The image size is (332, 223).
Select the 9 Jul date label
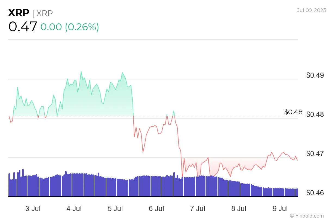point(280,209)
